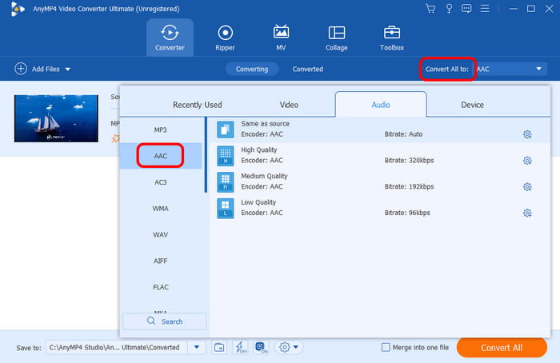This screenshot has width=560, height=363.
Task: Select AIFF format in list
Action: (160, 261)
